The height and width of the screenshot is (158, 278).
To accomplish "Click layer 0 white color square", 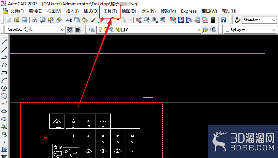I will coord(123,30).
